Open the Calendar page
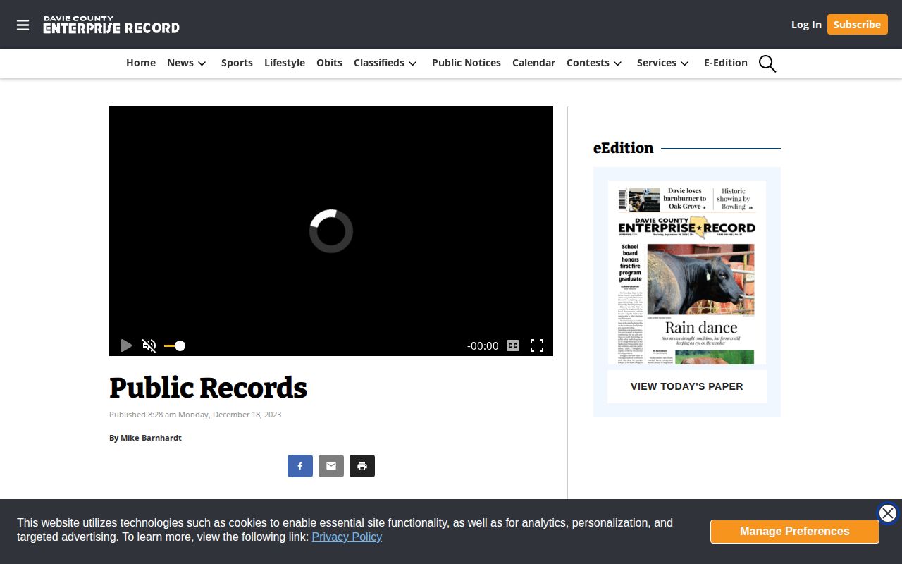Viewport: 902px width, 564px height. [533, 63]
